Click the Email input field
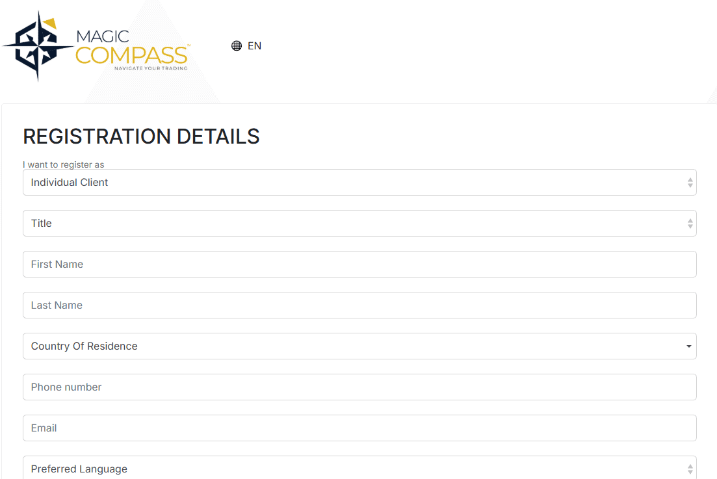 [359, 428]
